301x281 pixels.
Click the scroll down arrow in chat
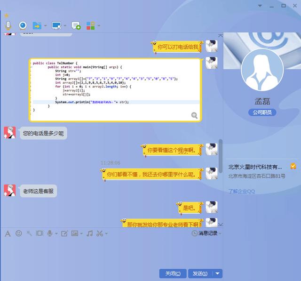(x=221, y=225)
